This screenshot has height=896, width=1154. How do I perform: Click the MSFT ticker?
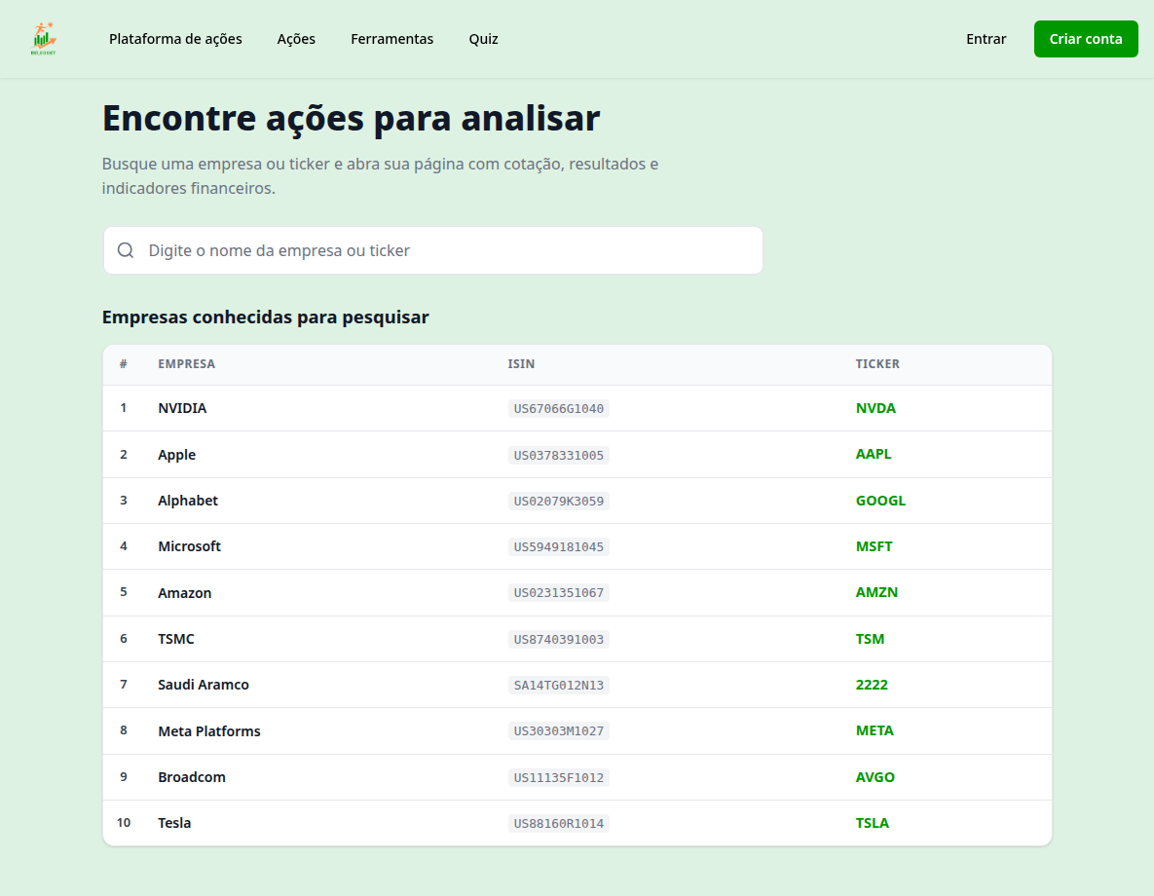874,546
